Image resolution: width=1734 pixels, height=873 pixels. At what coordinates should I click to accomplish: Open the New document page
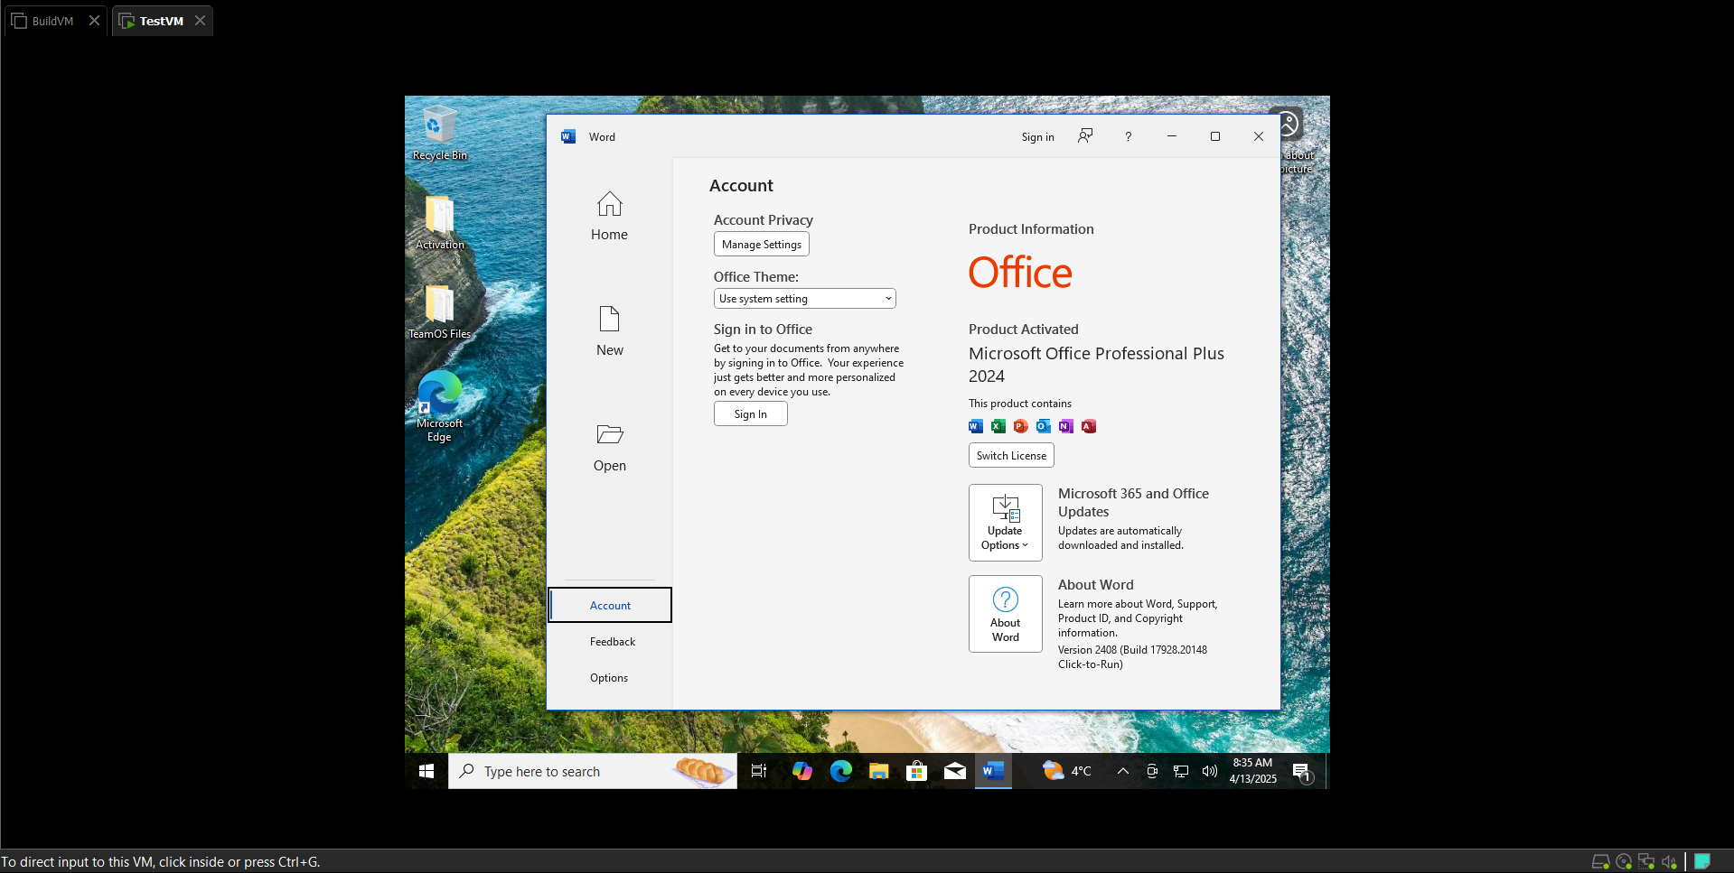609,331
